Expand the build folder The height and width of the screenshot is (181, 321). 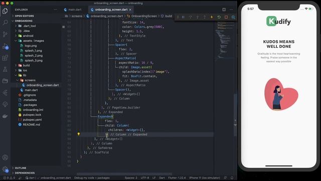[26, 65]
